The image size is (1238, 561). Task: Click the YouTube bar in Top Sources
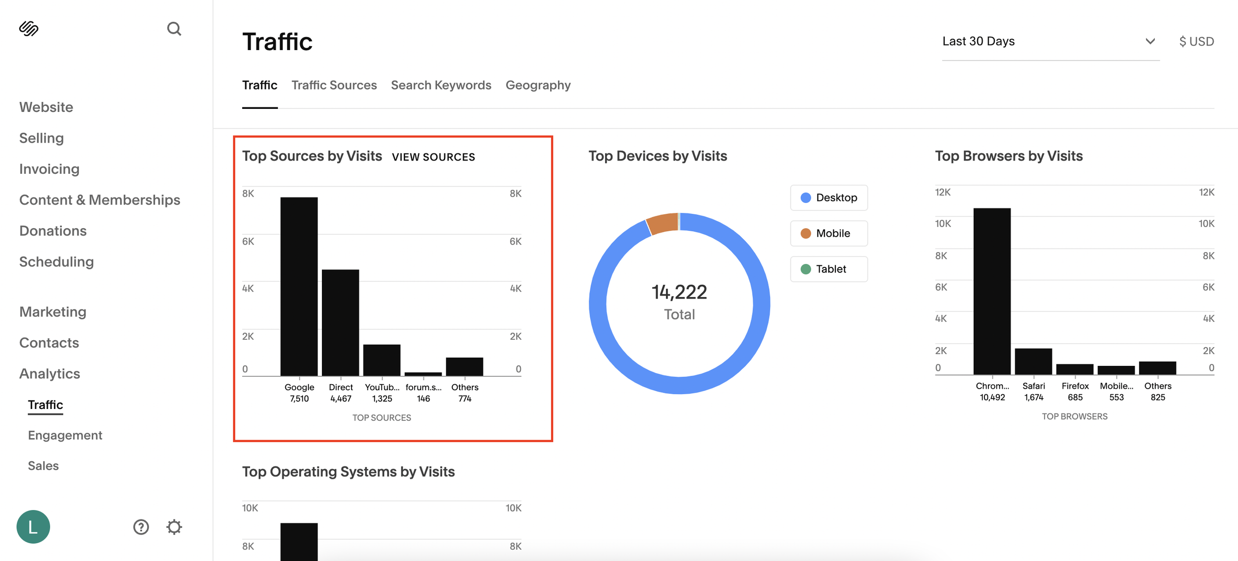tap(382, 360)
